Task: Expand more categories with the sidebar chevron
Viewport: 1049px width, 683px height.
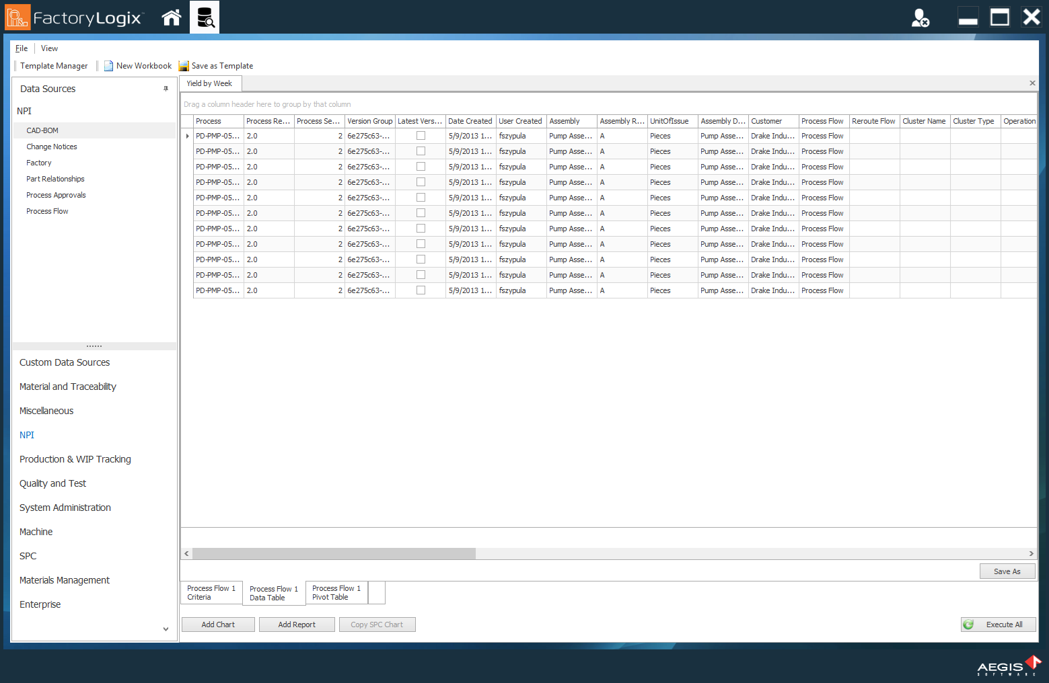Action: tap(166, 629)
